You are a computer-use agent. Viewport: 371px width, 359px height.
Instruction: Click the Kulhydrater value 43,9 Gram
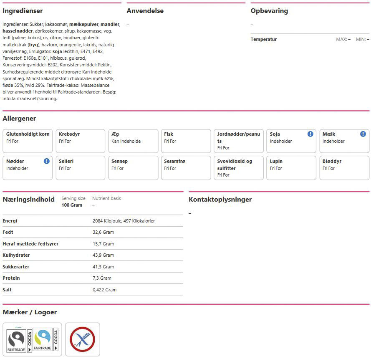[x=103, y=255]
